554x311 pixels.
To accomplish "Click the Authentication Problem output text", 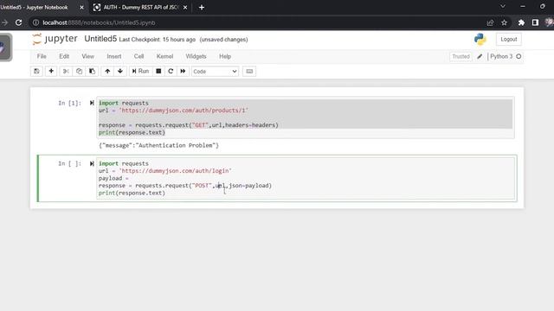I will (159, 145).
